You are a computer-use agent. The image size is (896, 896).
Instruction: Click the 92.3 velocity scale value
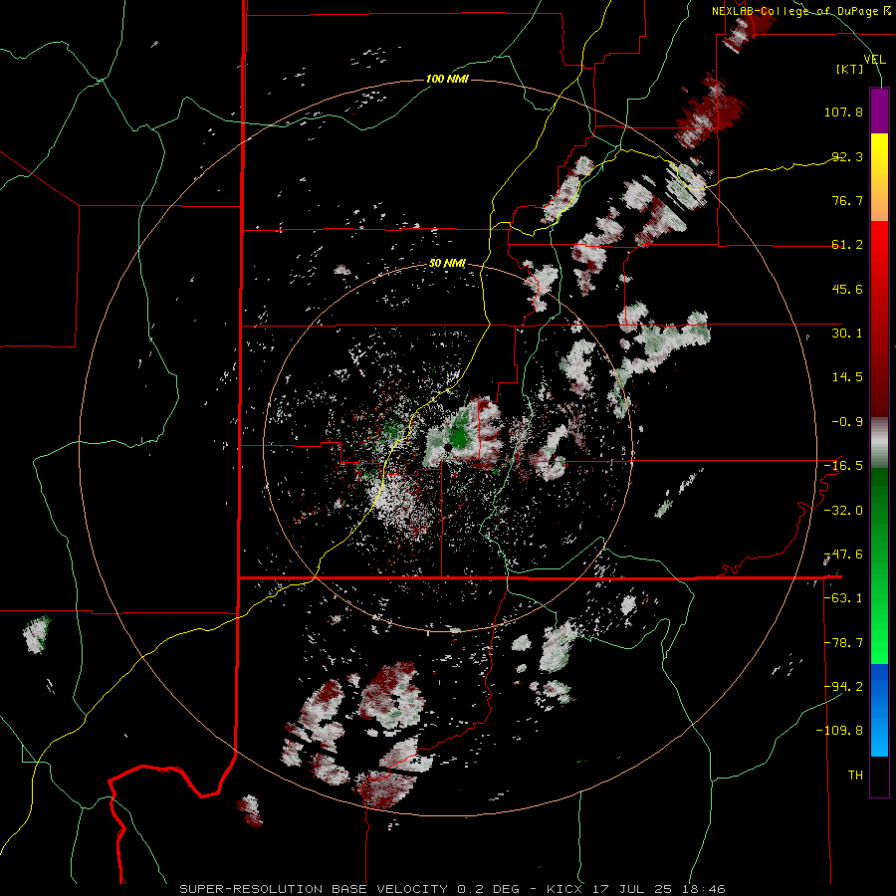coord(847,156)
